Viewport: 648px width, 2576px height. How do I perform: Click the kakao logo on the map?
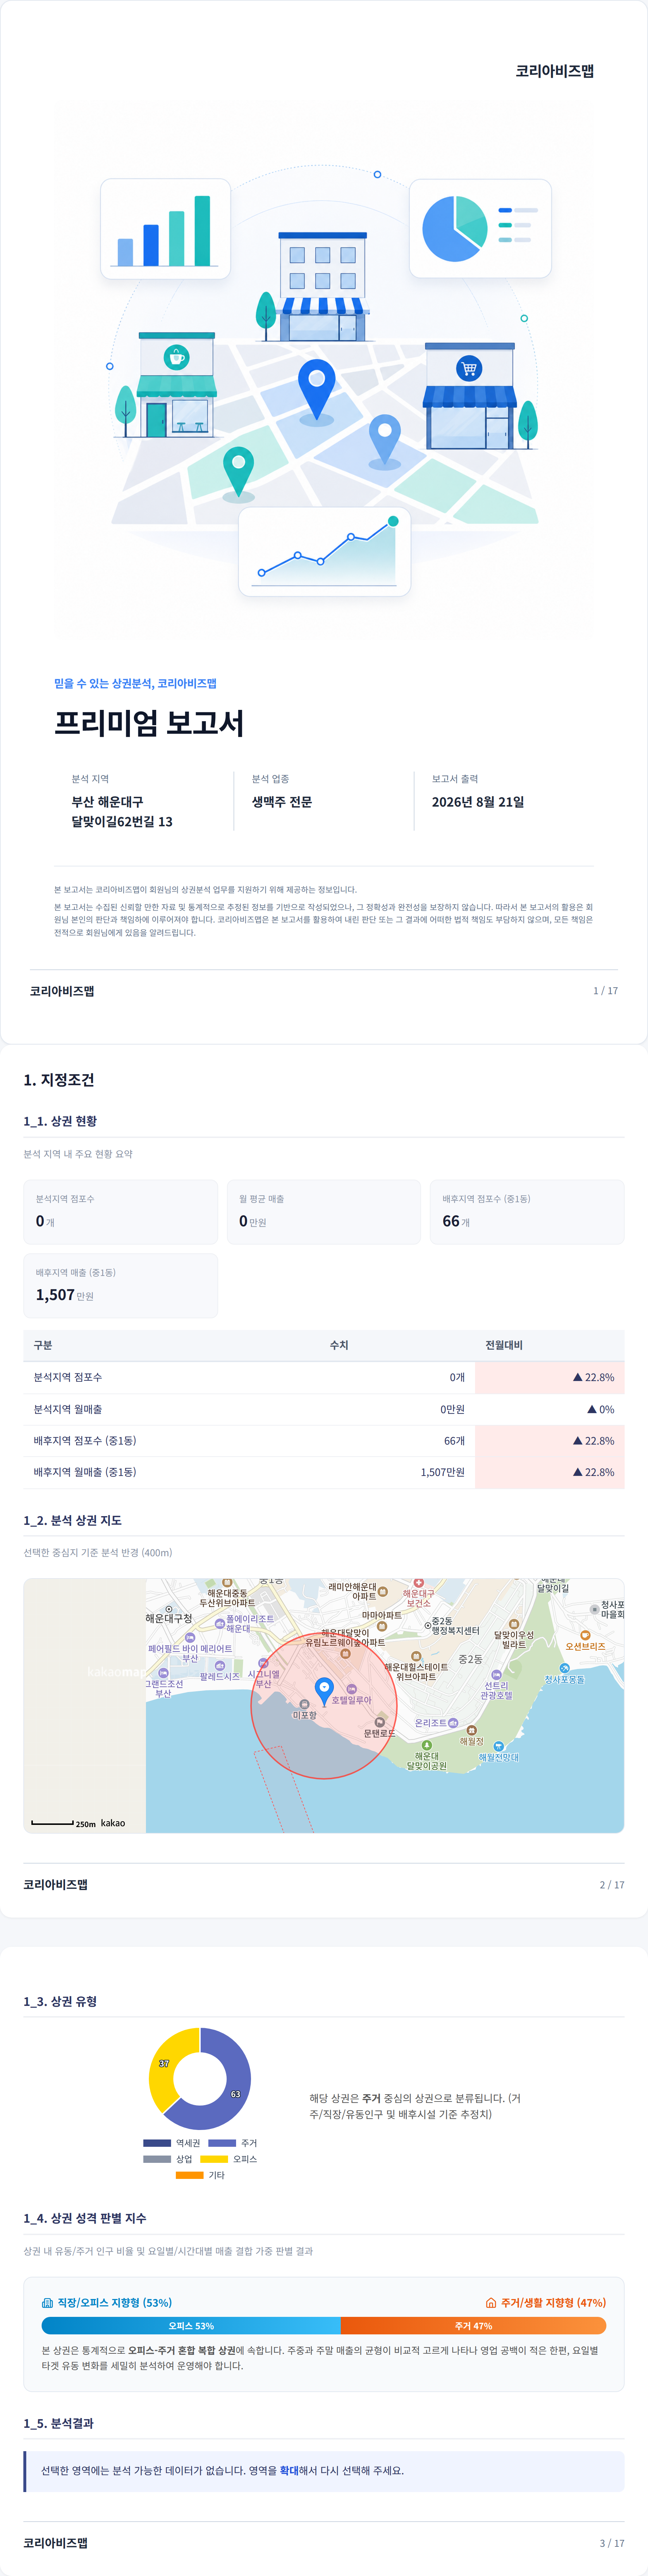click(x=113, y=1823)
